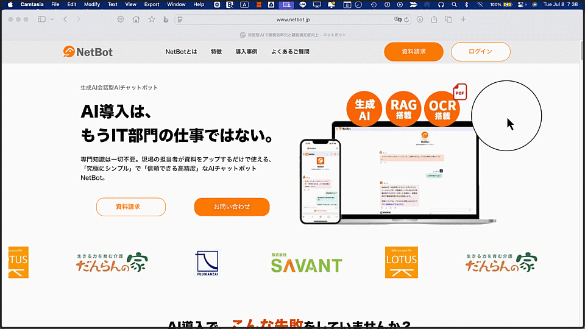Click the orange 資料請求 header button
This screenshot has width=585, height=329.
tap(413, 52)
